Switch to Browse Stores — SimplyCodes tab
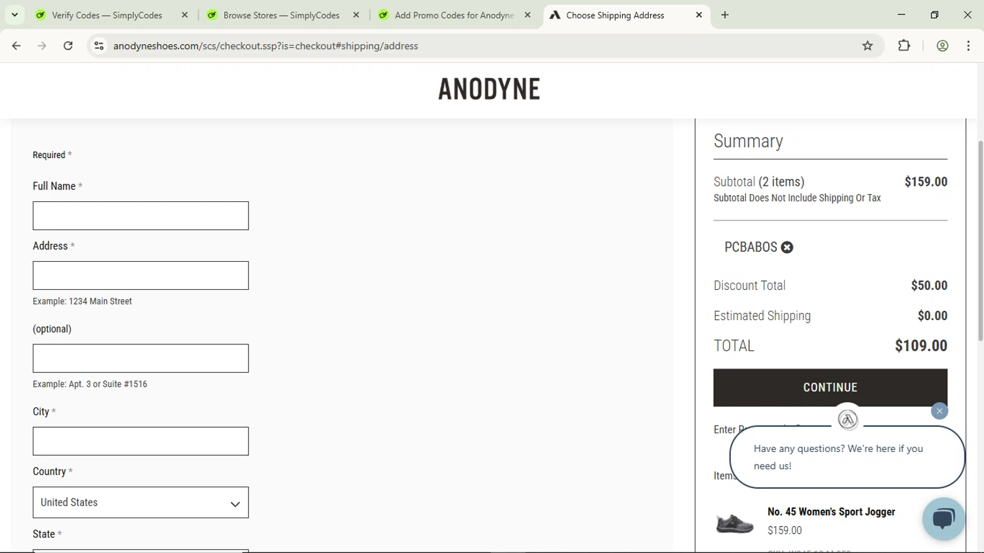This screenshot has width=984, height=553. coord(281,15)
